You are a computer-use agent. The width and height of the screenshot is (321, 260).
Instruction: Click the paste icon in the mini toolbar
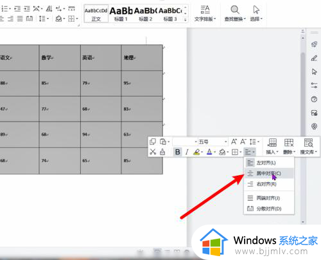tap(163, 142)
